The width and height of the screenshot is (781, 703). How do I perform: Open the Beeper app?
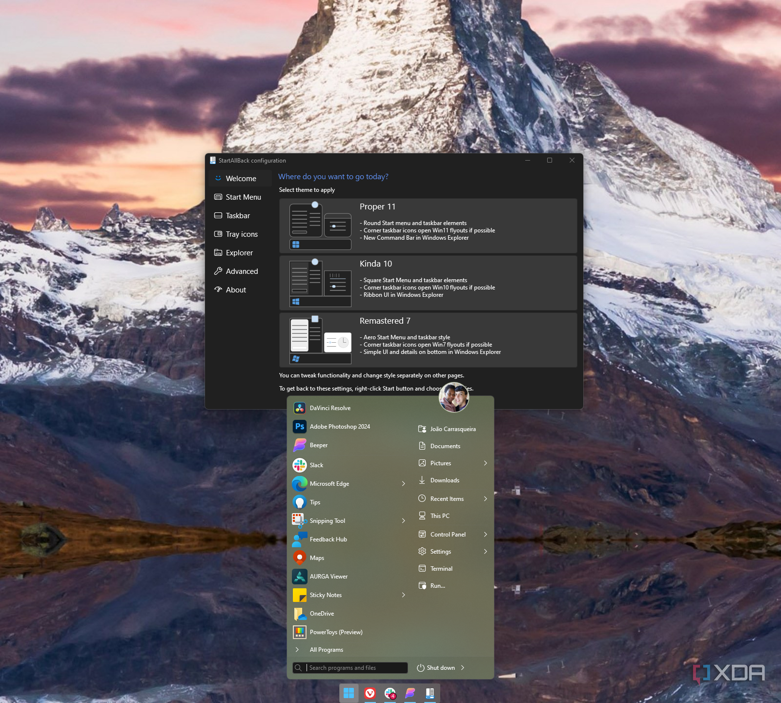point(318,445)
